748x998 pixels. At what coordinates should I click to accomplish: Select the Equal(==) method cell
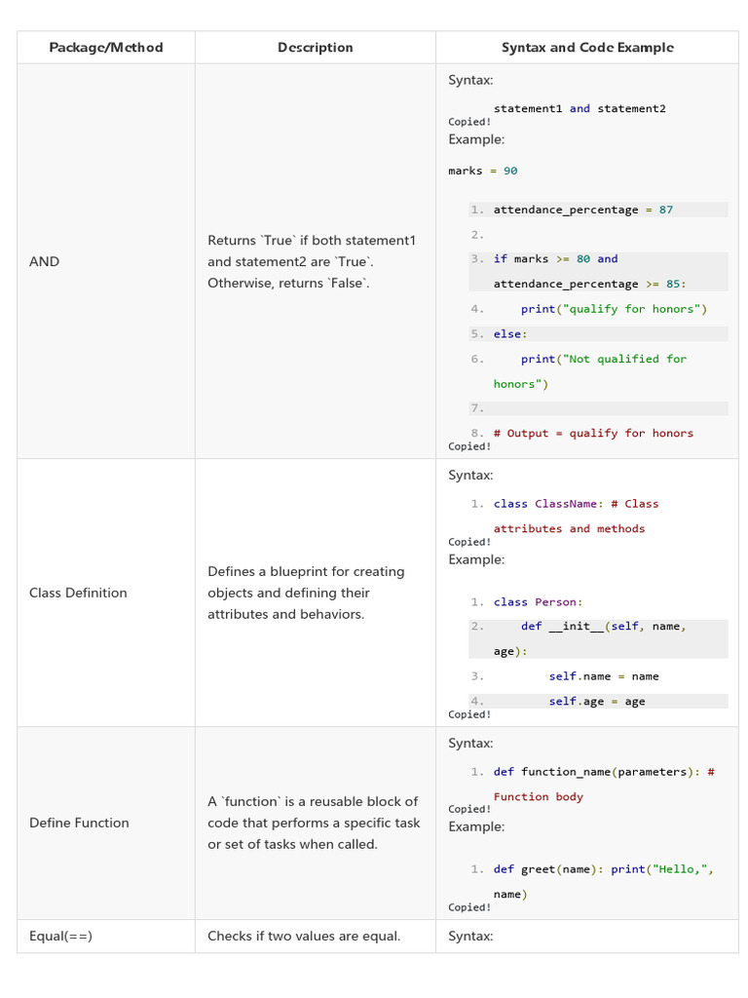tap(60, 936)
